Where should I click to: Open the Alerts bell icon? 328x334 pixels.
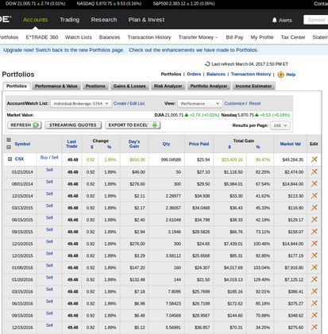pyautogui.click(x=275, y=20)
